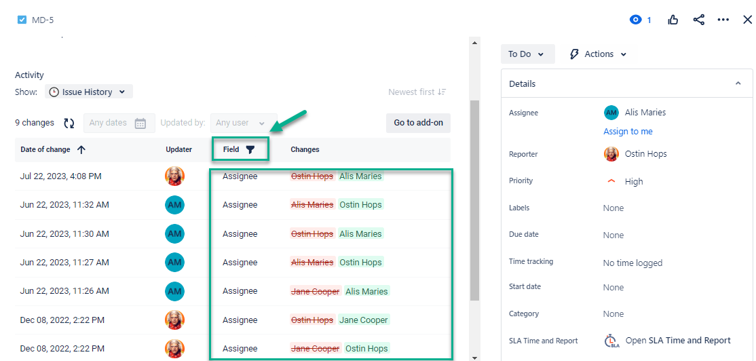Toggle the watch eye icon

coord(636,20)
